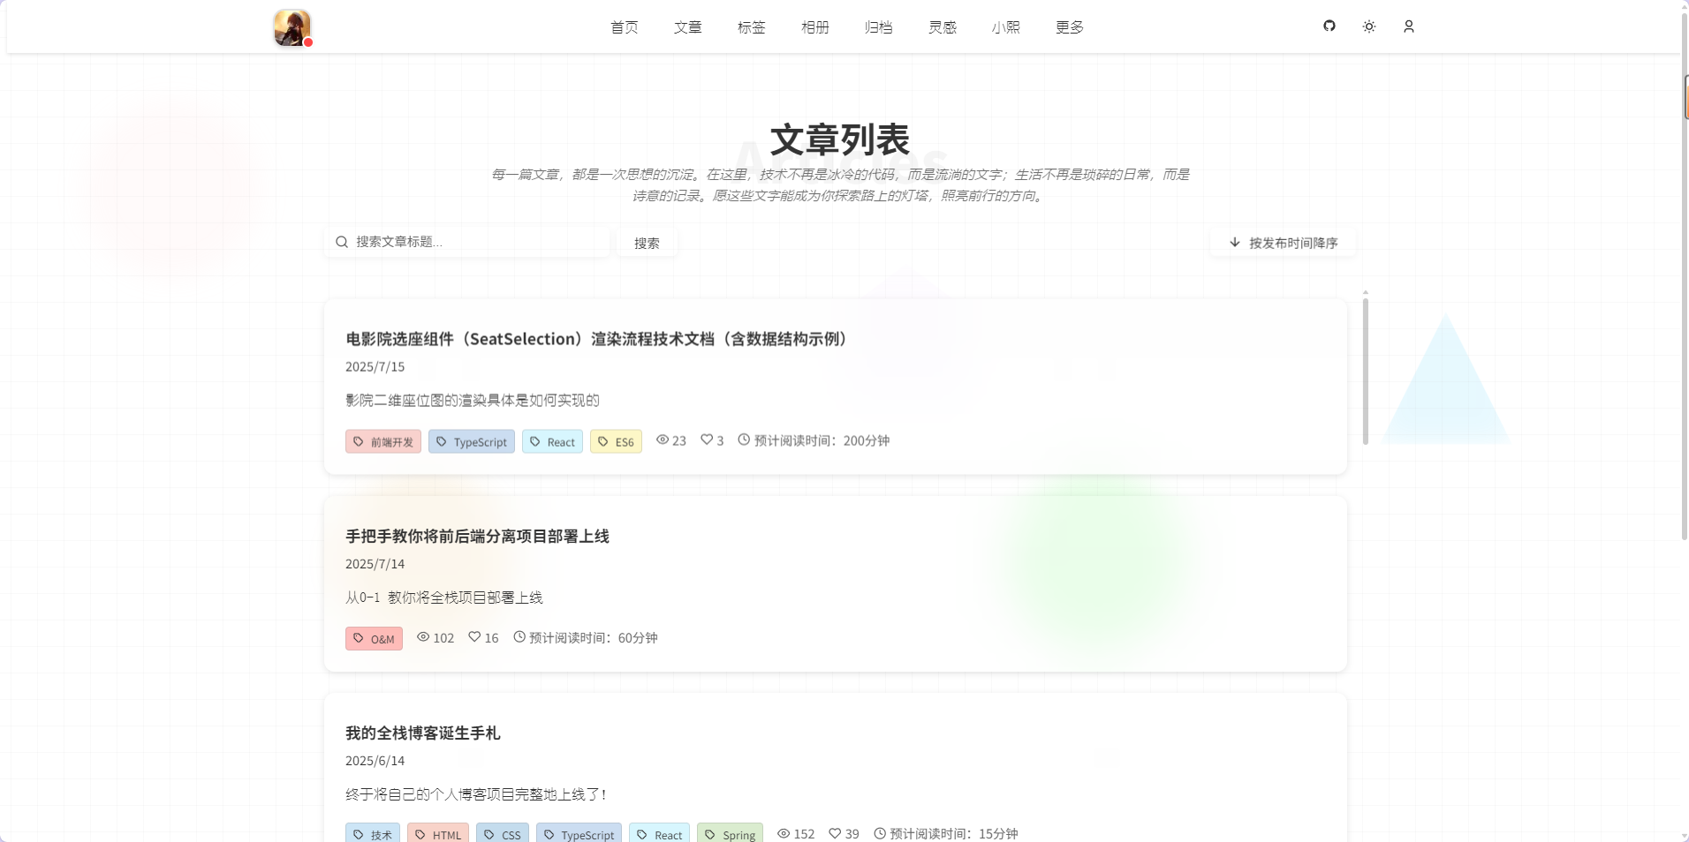The width and height of the screenshot is (1689, 842).
Task: Open the GitHub profile icon
Action: tap(1329, 26)
